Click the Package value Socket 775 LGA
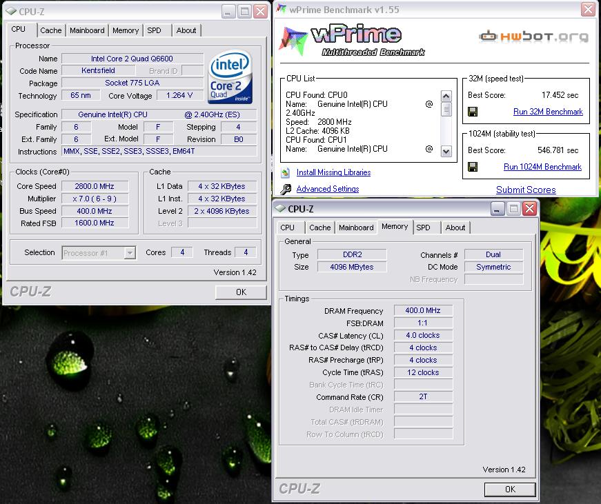Screen dimensions: 601x504 [132, 83]
